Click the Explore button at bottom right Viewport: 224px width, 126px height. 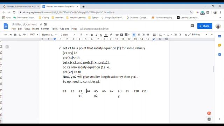tap(209, 119)
